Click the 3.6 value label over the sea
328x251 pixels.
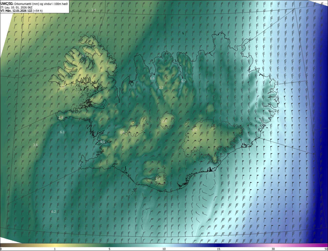point(35,145)
